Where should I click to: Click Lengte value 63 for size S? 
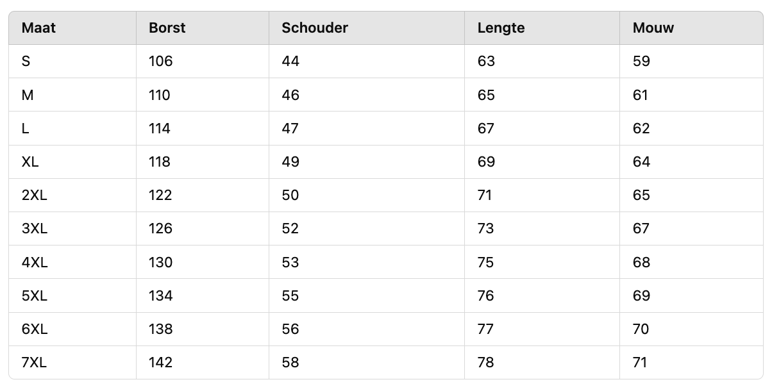(487, 62)
